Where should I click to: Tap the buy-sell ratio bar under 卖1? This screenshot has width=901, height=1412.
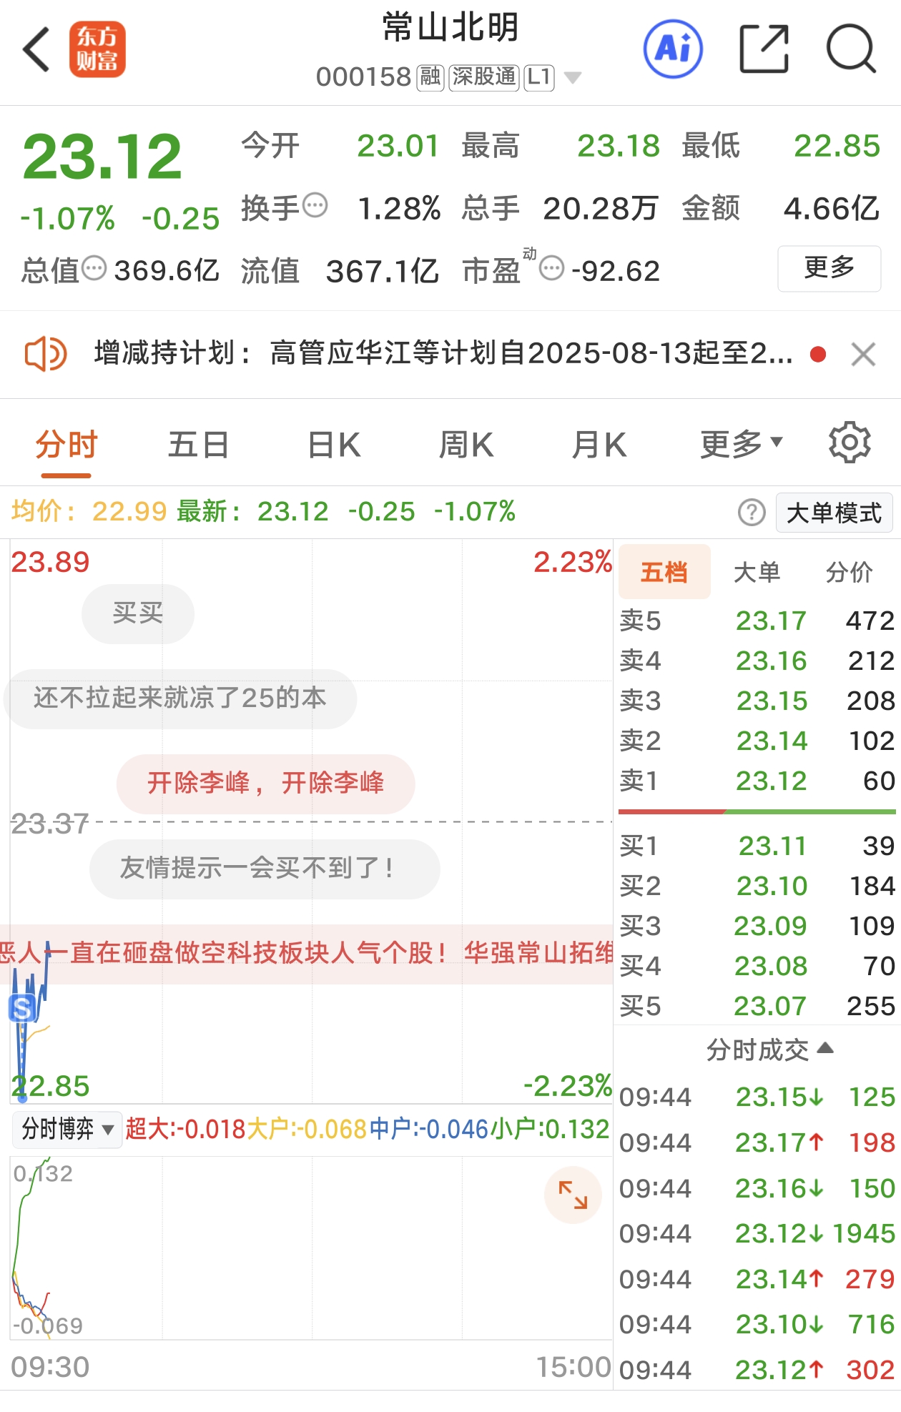point(757,811)
